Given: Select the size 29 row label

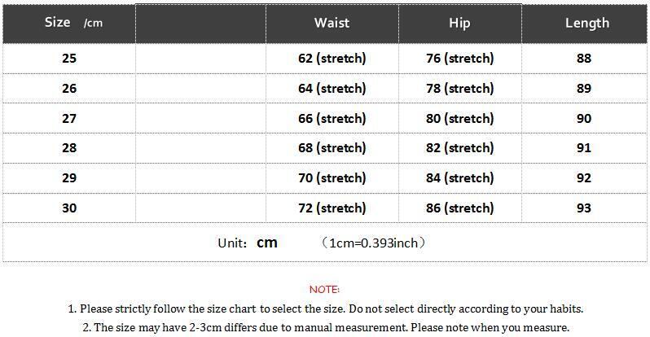Looking at the screenshot, I should [x=69, y=178].
